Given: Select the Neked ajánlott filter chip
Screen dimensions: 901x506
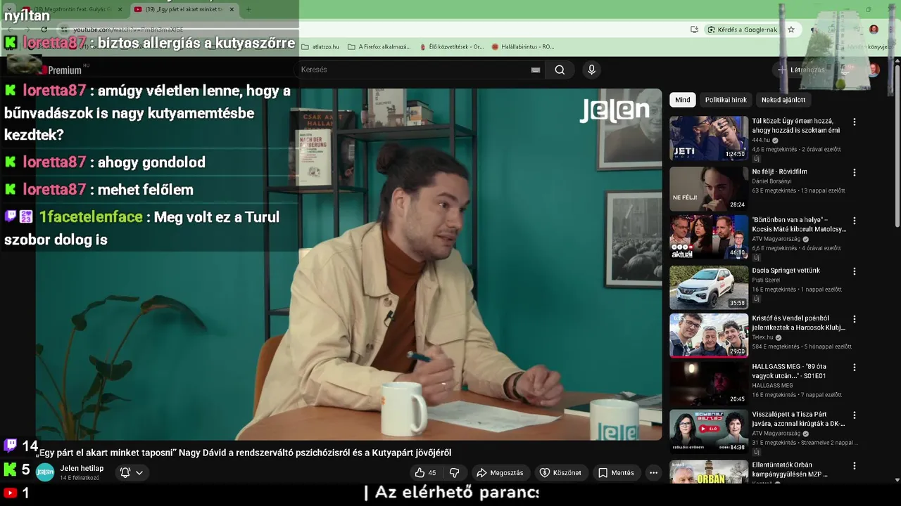Looking at the screenshot, I should click(783, 100).
